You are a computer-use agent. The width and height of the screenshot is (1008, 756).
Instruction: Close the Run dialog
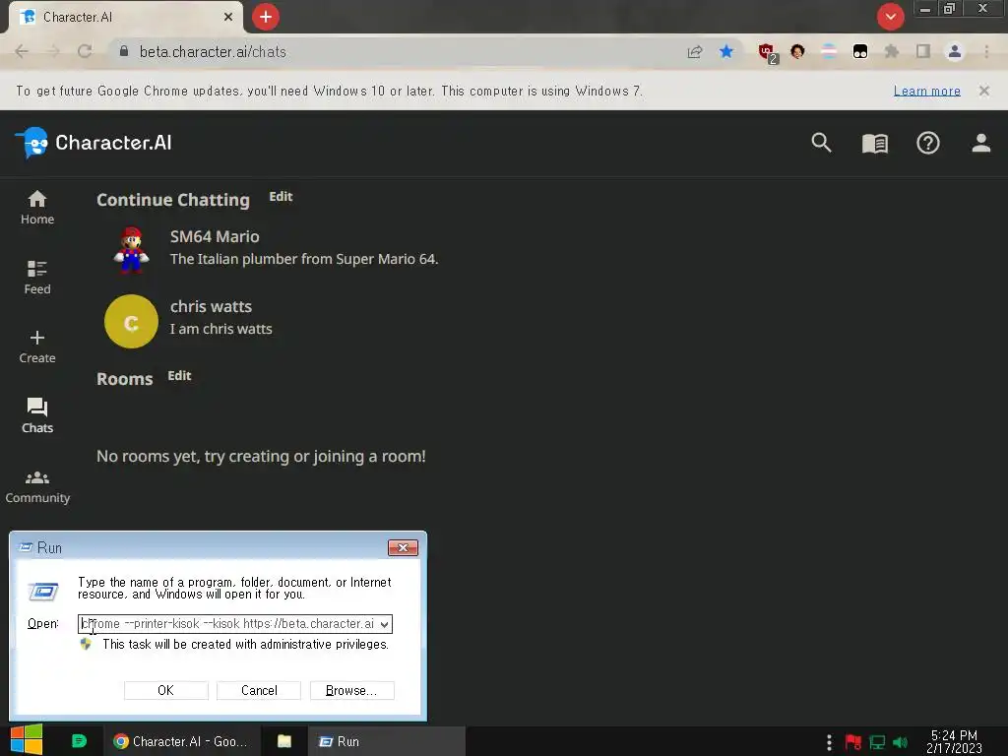403,547
